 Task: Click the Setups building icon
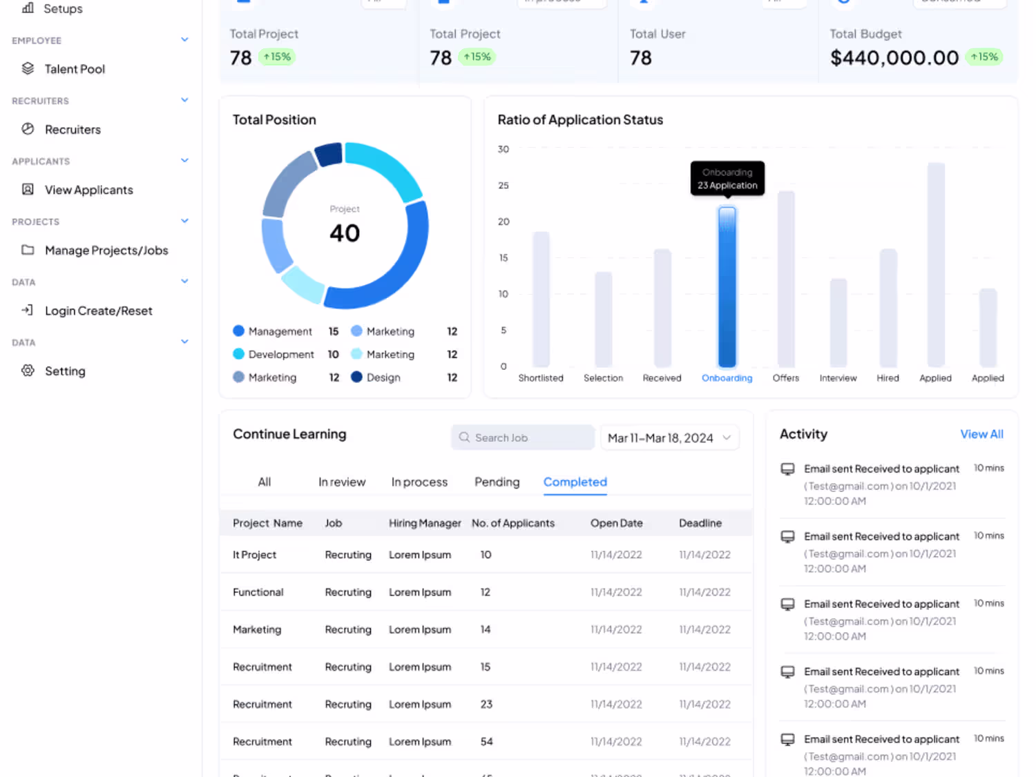[x=28, y=8]
